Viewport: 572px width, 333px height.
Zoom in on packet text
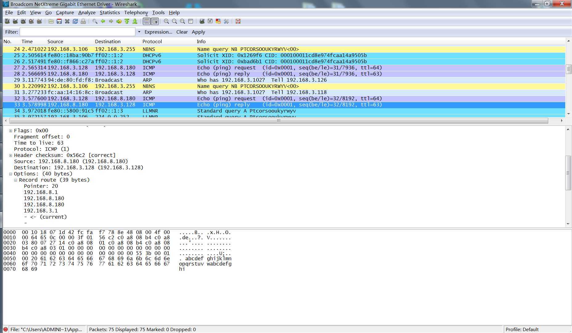coord(167,21)
